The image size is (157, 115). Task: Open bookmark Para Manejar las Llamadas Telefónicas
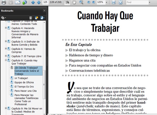coord(26,100)
